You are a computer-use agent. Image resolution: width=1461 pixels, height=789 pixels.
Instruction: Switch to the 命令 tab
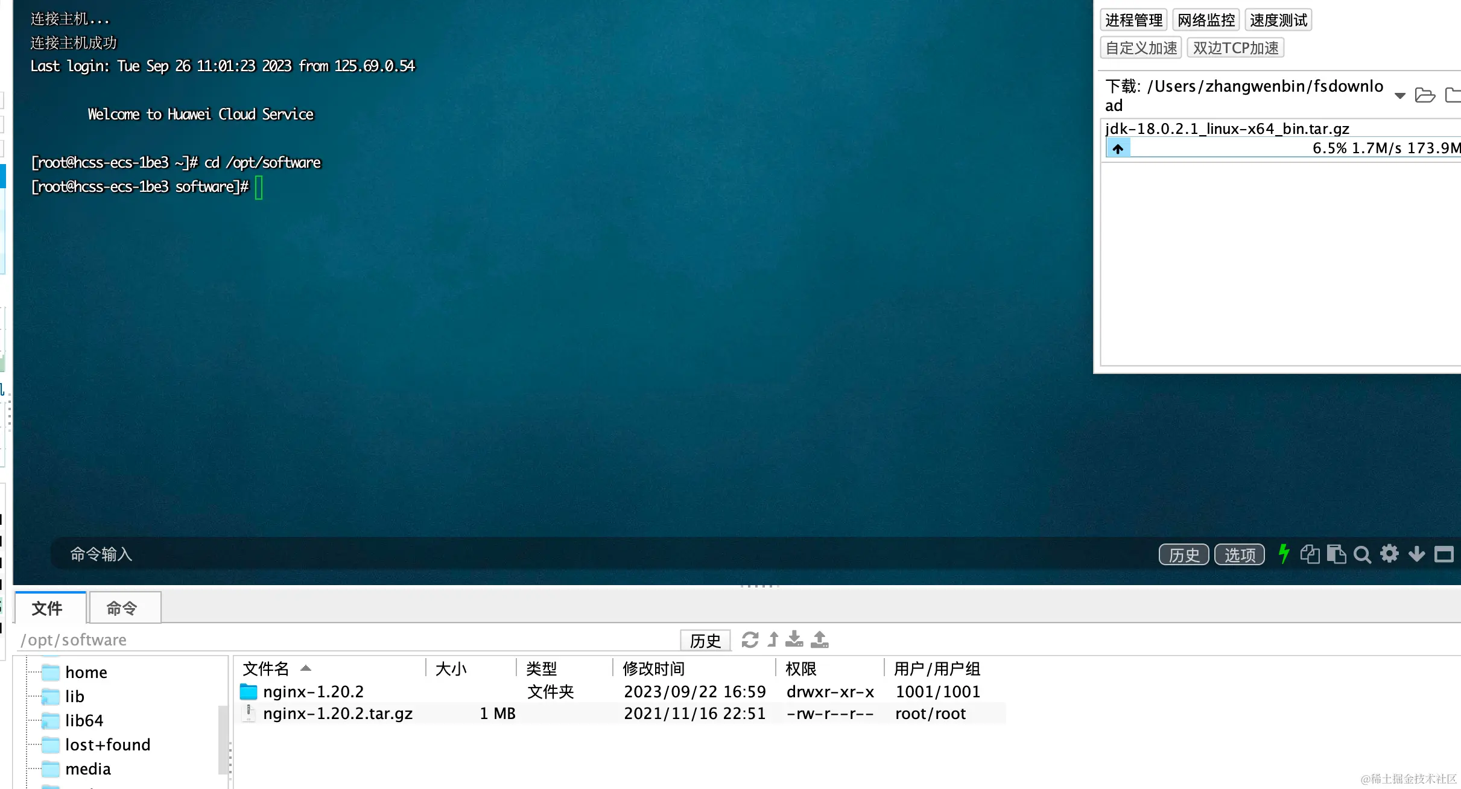pyautogui.click(x=124, y=608)
